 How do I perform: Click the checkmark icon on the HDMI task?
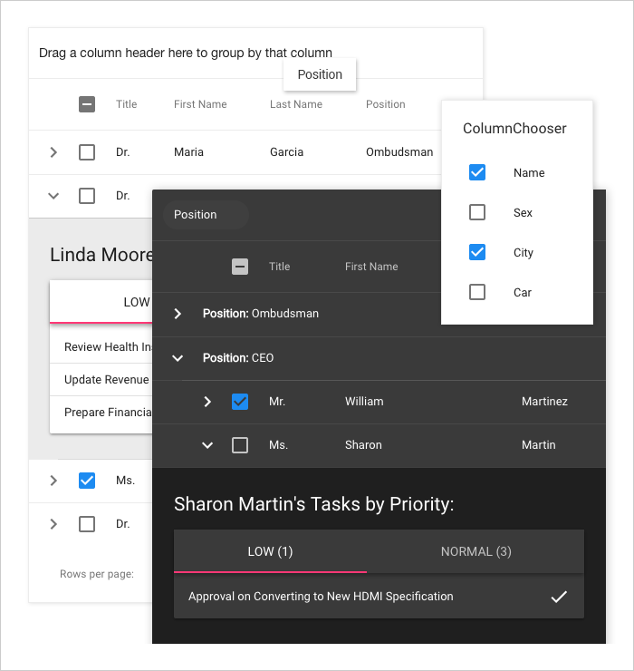point(559,597)
